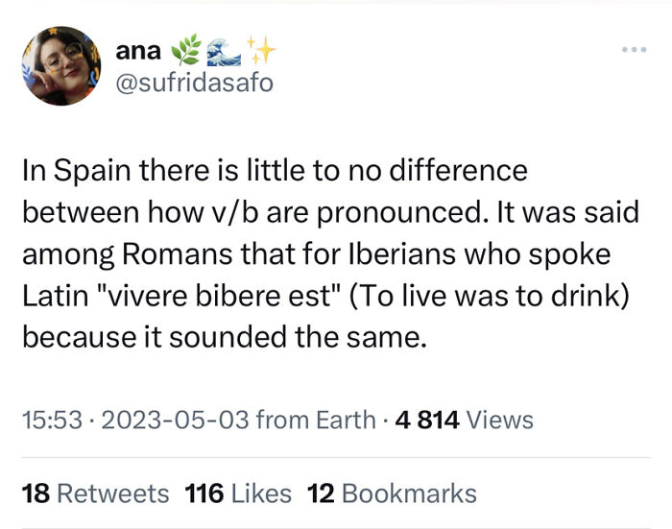
Task: Open the display name "ana" profile link
Action: (137, 55)
